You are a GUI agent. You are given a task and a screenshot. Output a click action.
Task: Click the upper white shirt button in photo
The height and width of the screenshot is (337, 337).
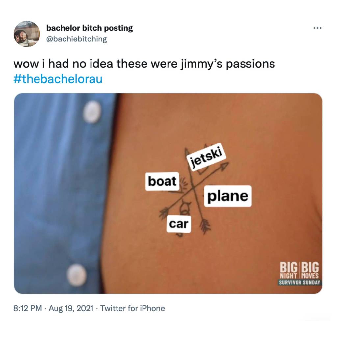[92, 112]
